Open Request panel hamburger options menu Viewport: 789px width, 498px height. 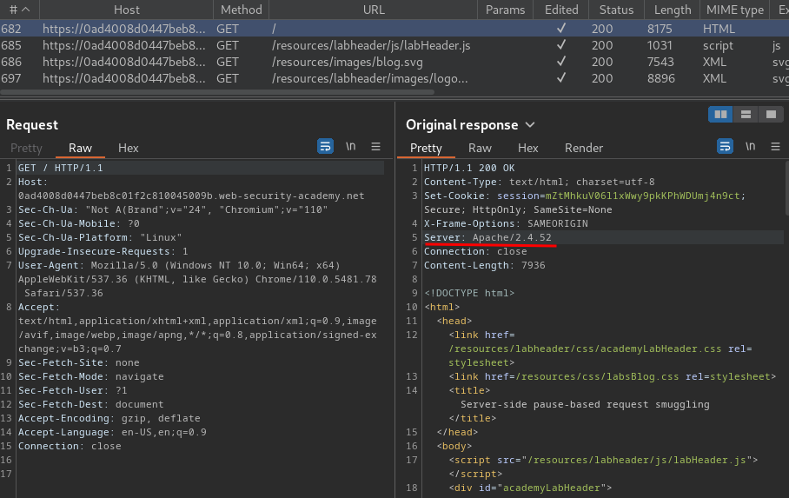coord(375,147)
